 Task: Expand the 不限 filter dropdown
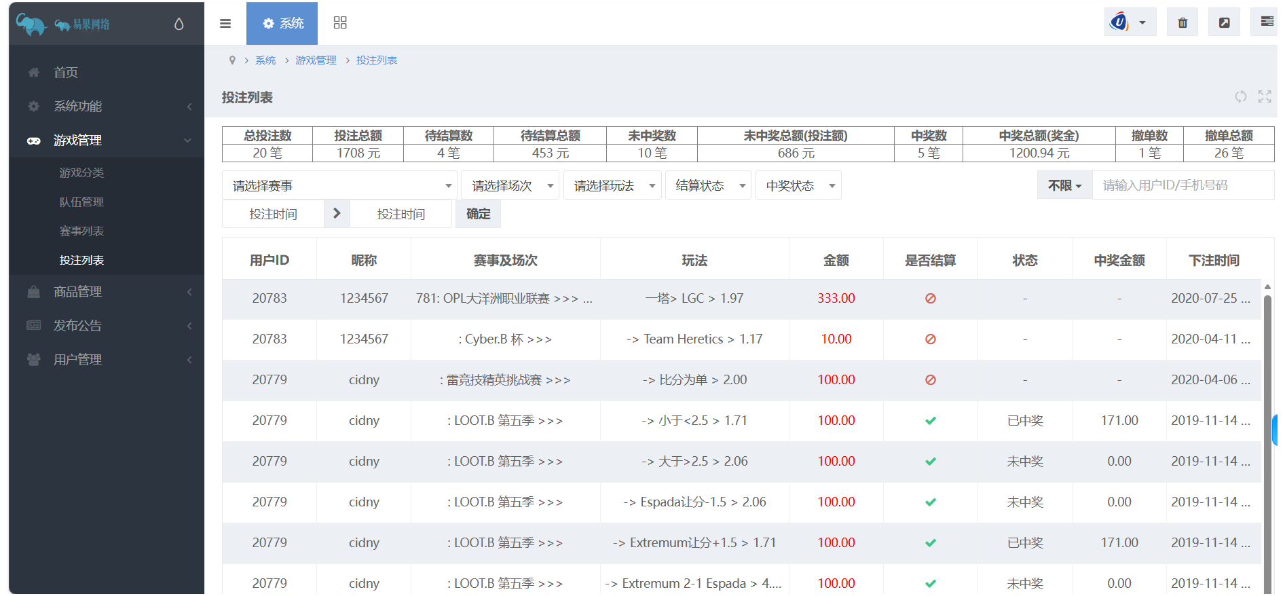[1064, 186]
